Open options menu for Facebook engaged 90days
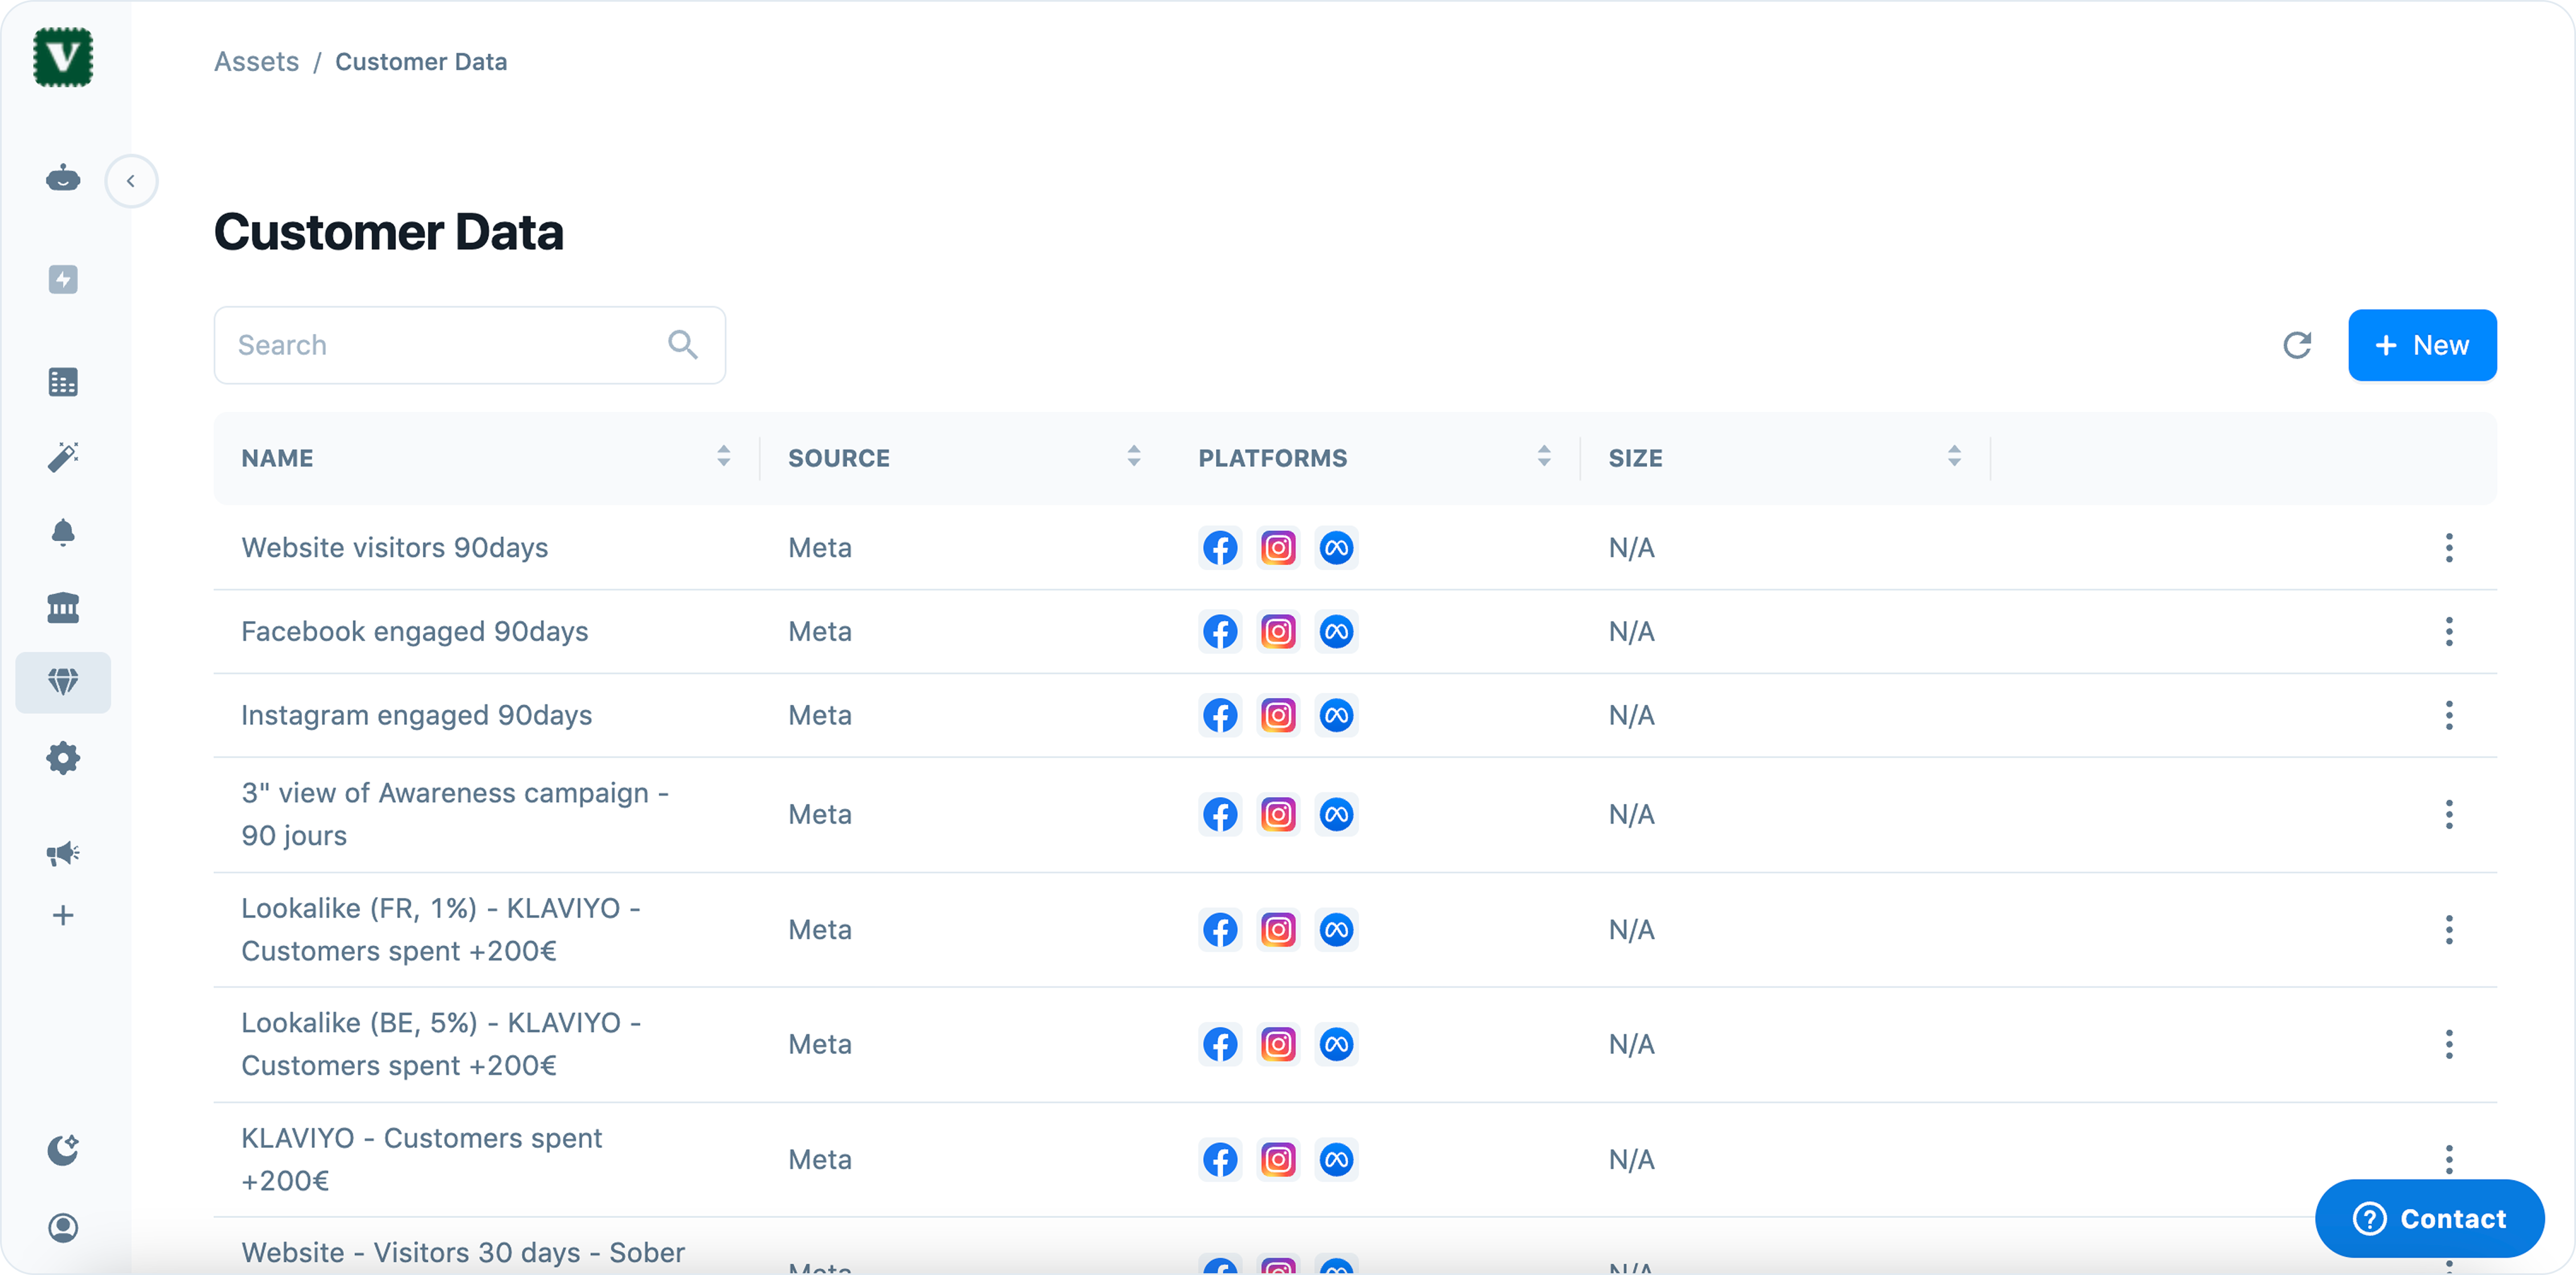 point(2449,632)
